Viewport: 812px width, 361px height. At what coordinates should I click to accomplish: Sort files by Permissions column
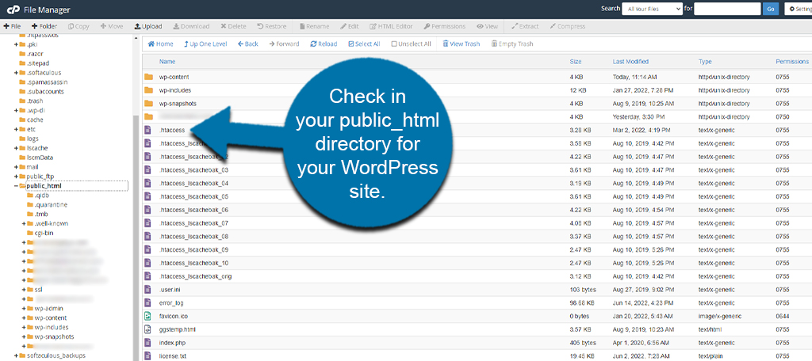click(792, 62)
